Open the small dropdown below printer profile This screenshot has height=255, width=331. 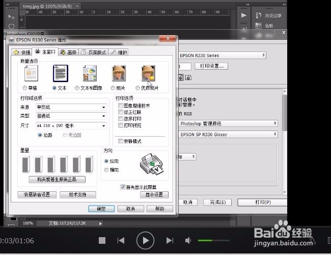coord(187,157)
